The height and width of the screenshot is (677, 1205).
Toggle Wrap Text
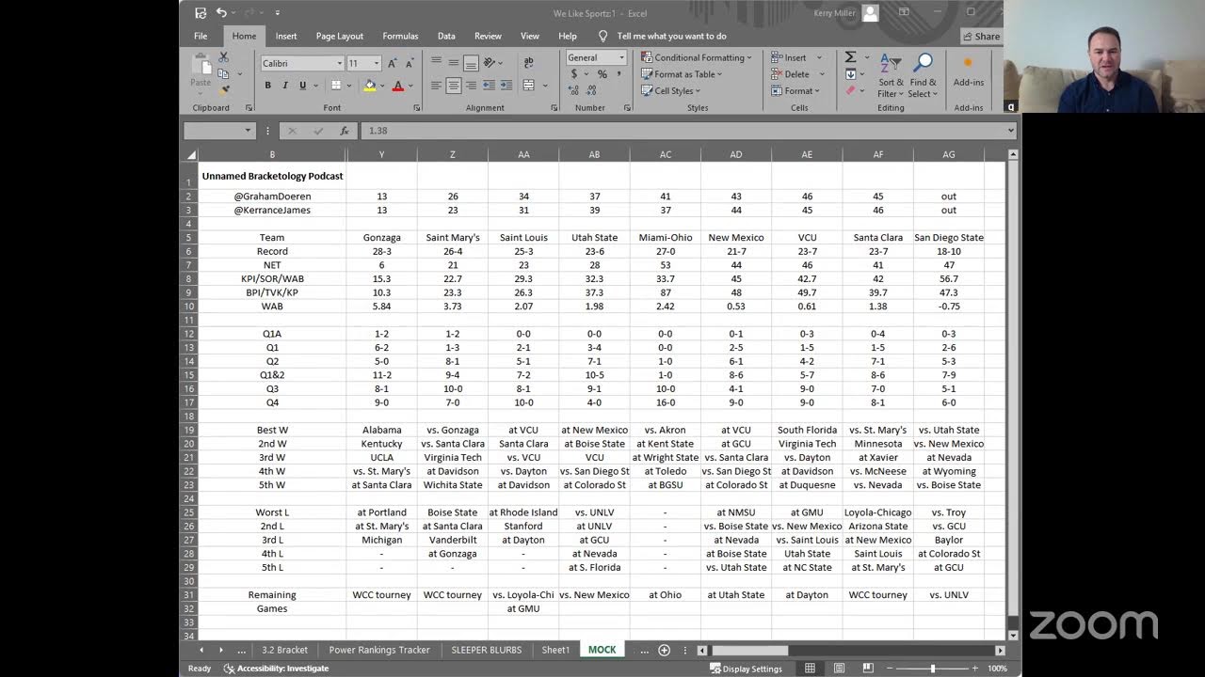[x=528, y=62]
